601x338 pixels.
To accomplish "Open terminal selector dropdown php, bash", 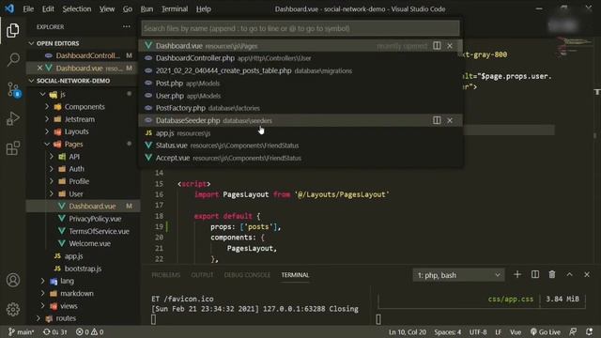I will click(x=458, y=275).
